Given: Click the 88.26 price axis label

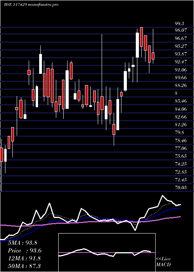Looking at the screenshot, I should tap(181, 85).
